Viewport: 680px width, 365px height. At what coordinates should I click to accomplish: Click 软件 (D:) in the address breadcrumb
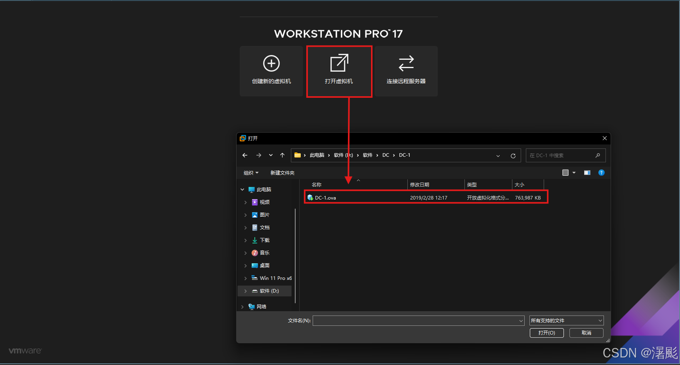coord(343,155)
